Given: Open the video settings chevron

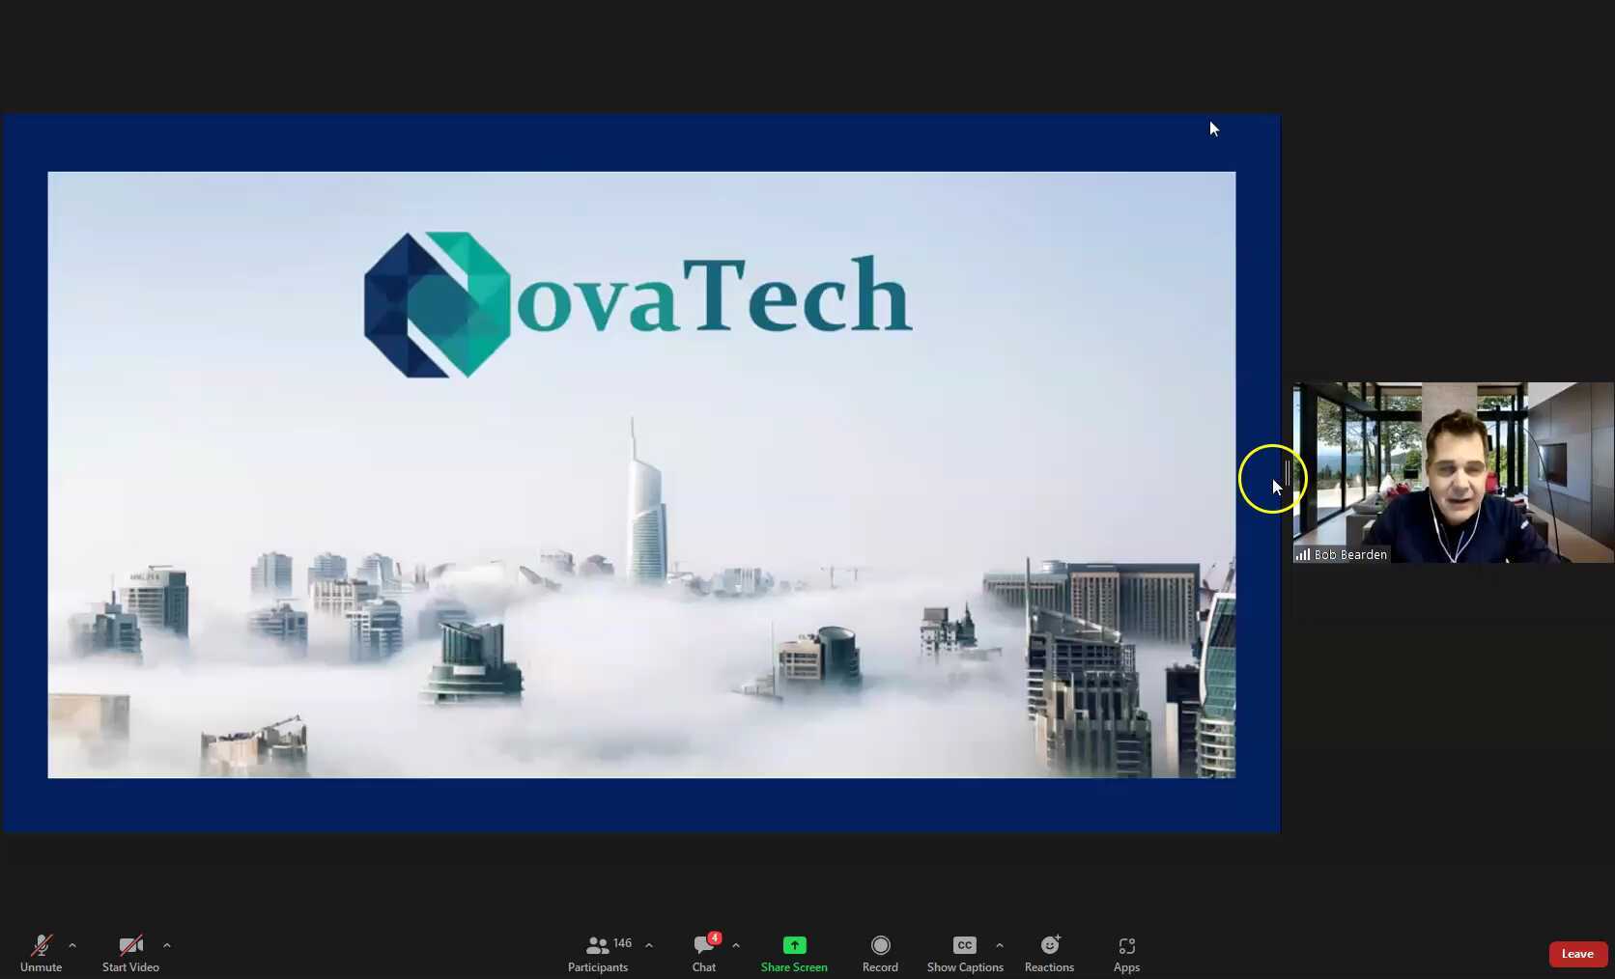Looking at the screenshot, I should point(166,946).
